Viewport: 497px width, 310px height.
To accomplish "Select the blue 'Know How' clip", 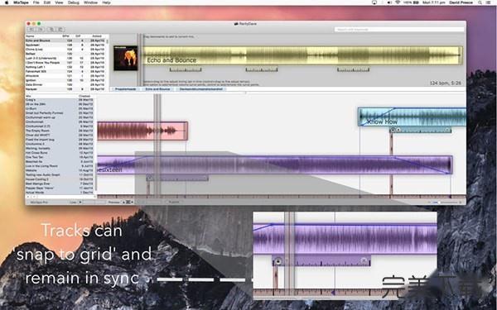I will (x=412, y=117).
